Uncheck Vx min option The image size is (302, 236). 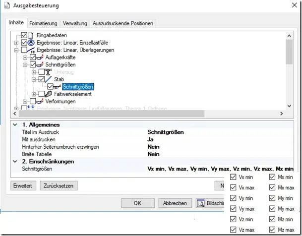tap(233, 177)
